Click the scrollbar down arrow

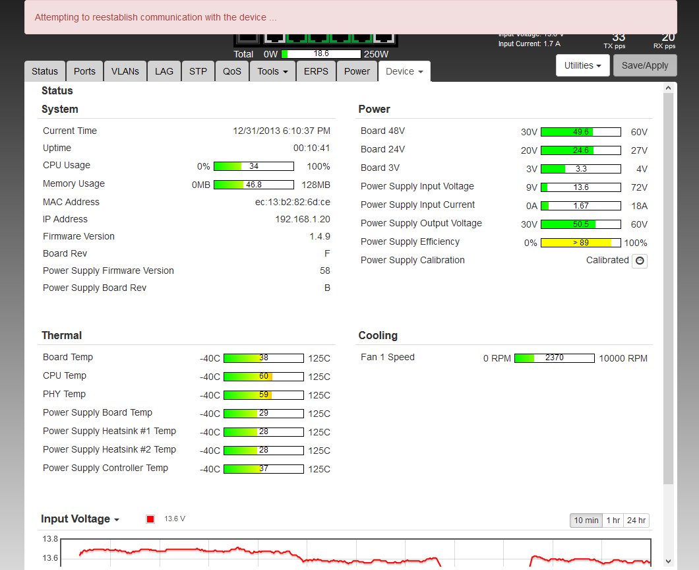[669, 561]
